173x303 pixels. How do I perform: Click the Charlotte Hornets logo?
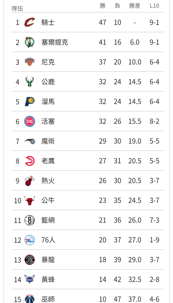click(x=30, y=279)
